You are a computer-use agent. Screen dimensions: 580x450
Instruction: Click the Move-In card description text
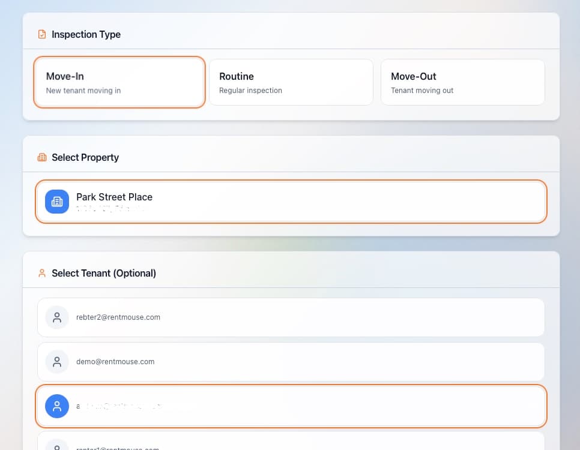(84, 91)
